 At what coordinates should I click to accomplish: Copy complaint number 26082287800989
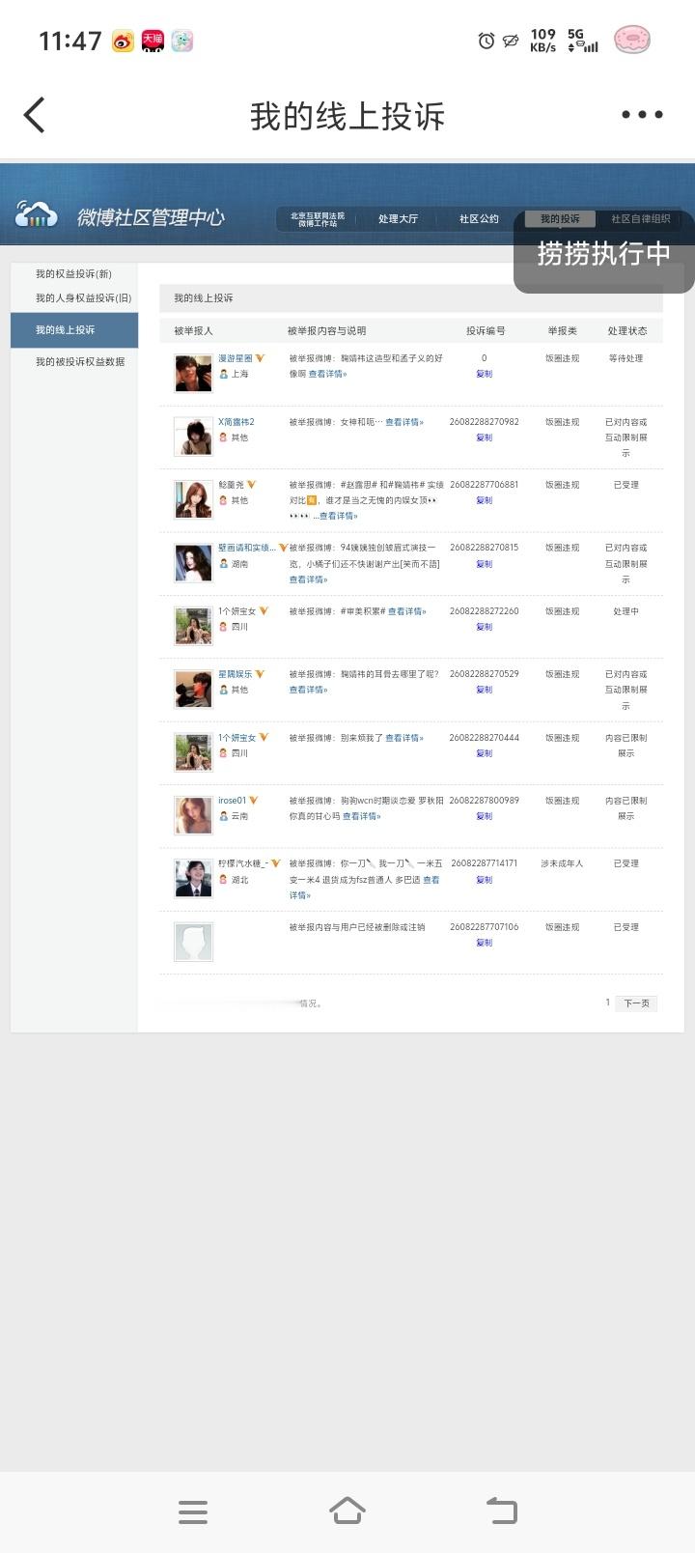pos(485,816)
